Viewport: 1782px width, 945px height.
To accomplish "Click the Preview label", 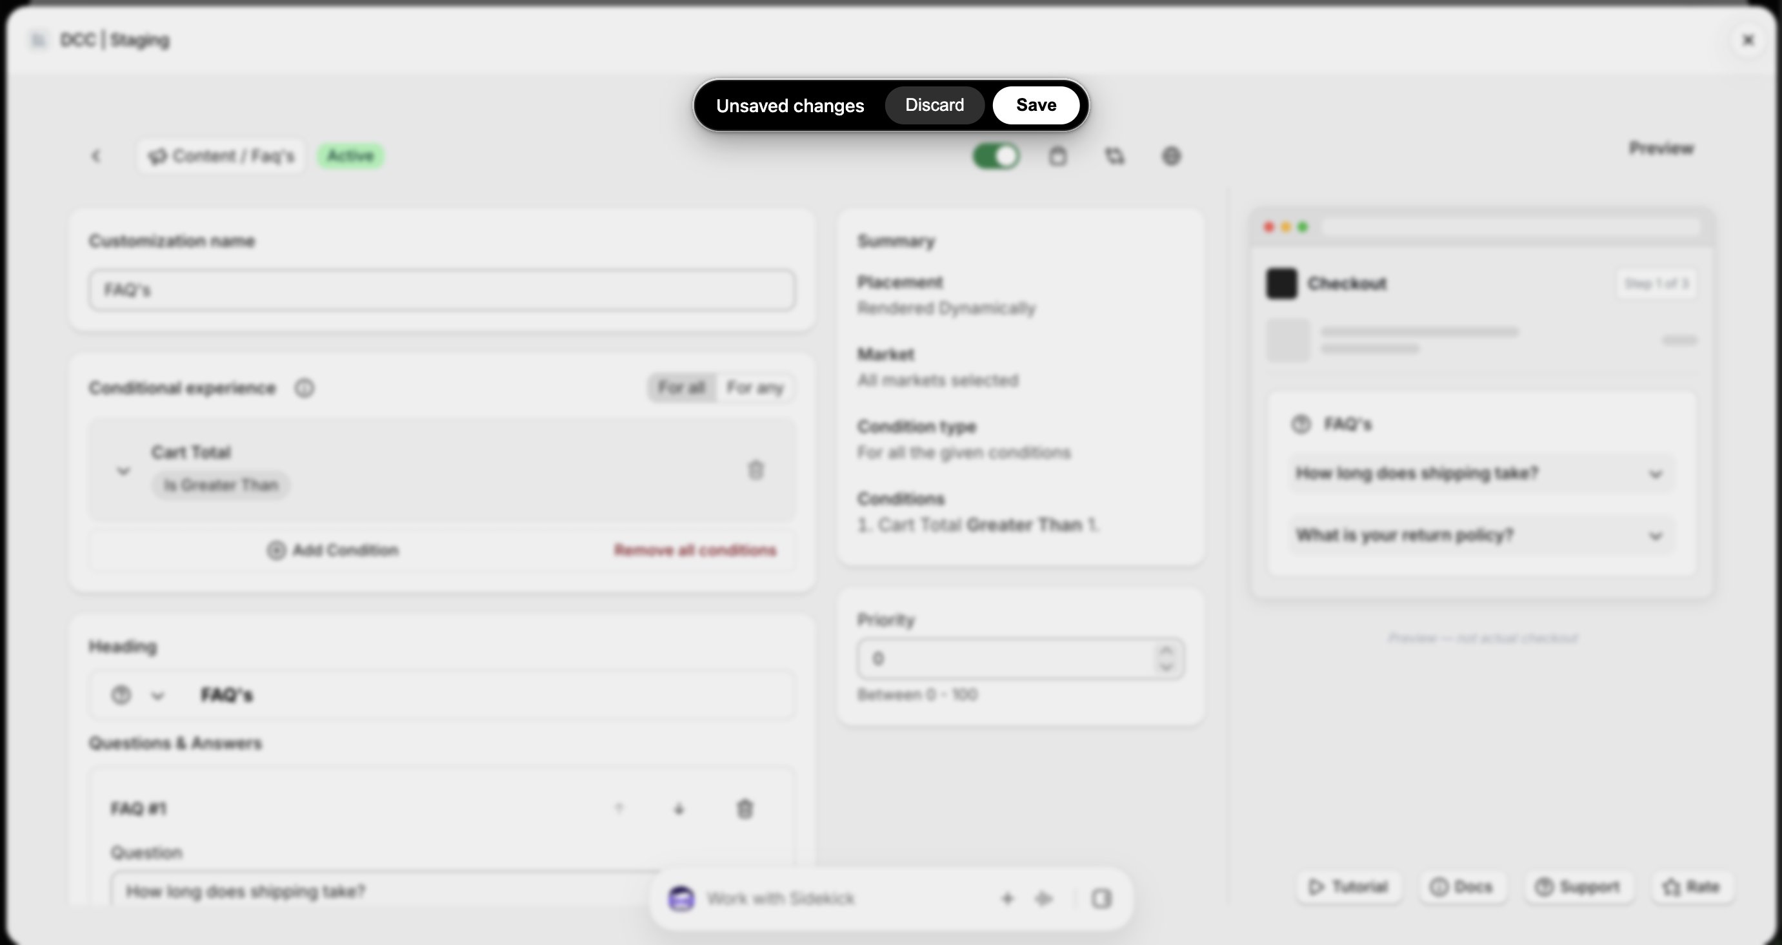I will click(1661, 148).
